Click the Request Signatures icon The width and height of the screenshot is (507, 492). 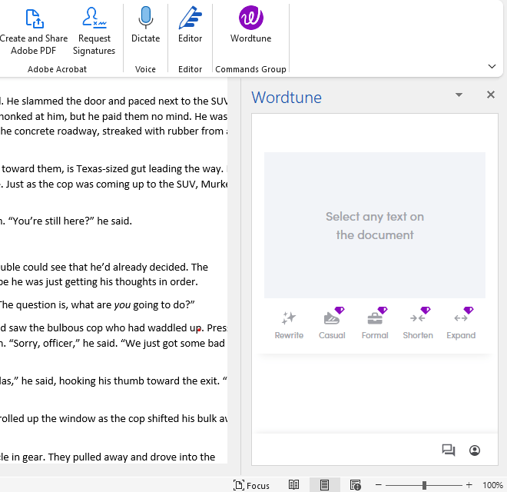coord(94,32)
